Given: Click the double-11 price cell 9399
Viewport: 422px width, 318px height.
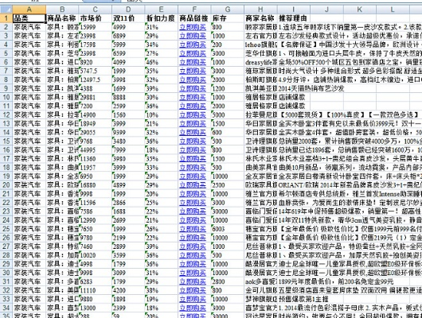Looking at the screenshot, I should (128, 132).
